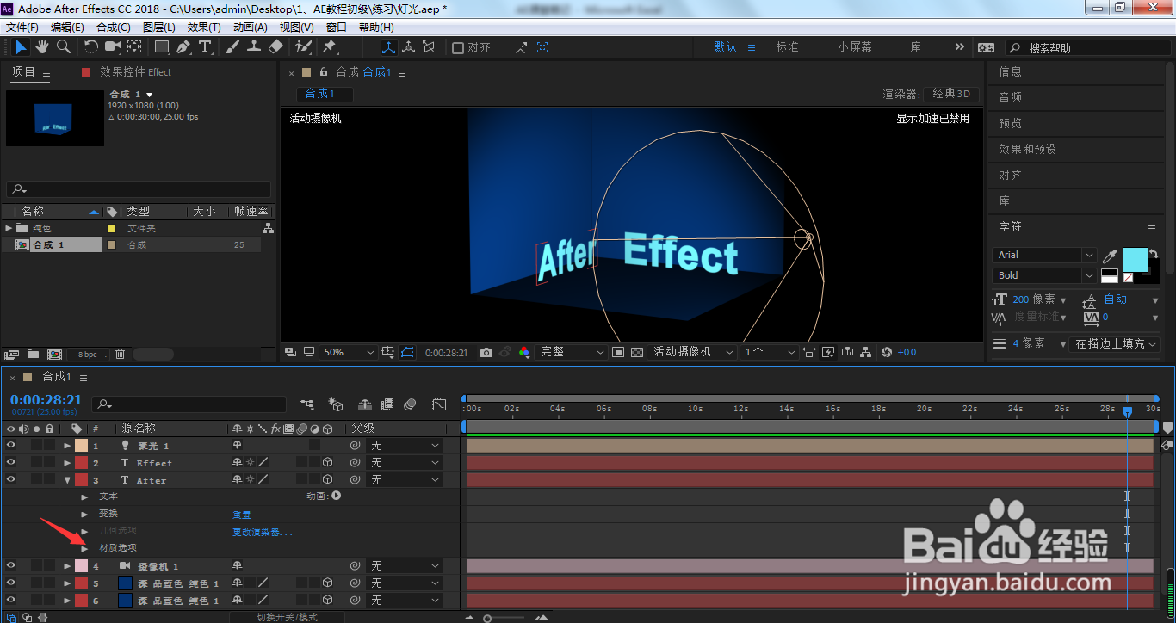Switch to 标准 workspace

(x=787, y=47)
